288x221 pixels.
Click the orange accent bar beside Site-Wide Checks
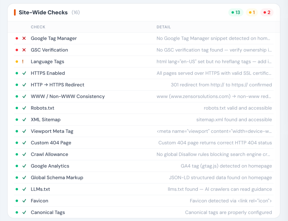(15, 12)
